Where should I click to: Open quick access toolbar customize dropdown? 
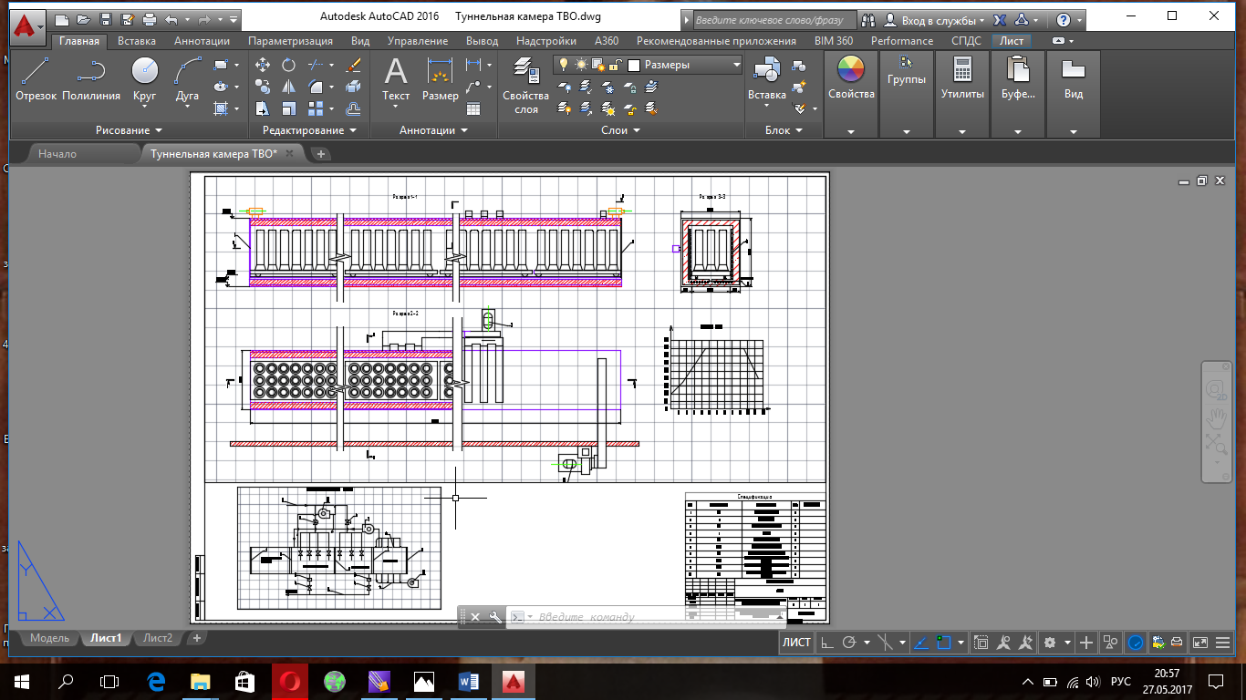pos(234,19)
